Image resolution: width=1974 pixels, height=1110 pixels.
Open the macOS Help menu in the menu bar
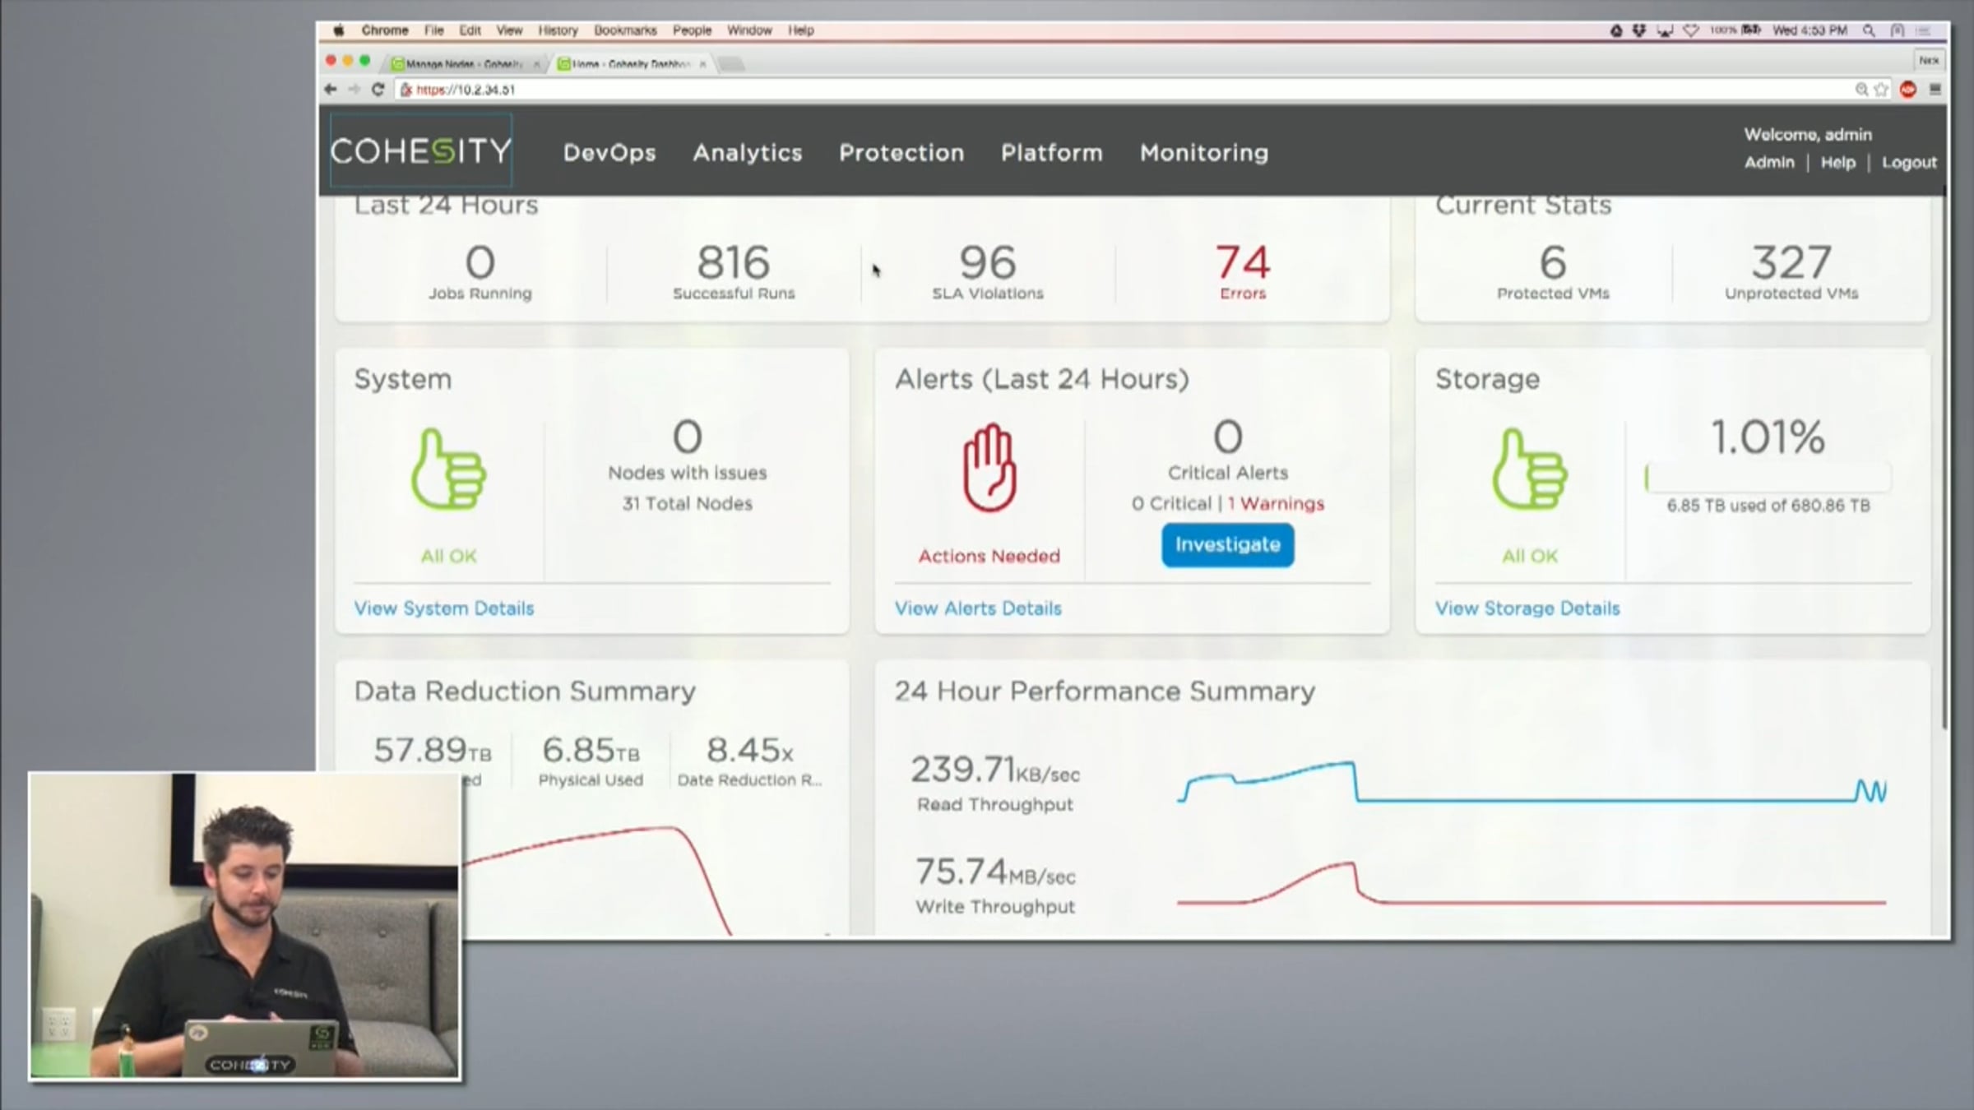pyautogui.click(x=801, y=30)
